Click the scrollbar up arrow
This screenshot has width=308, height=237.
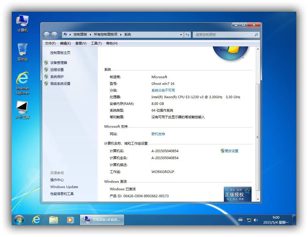point(258,49)
